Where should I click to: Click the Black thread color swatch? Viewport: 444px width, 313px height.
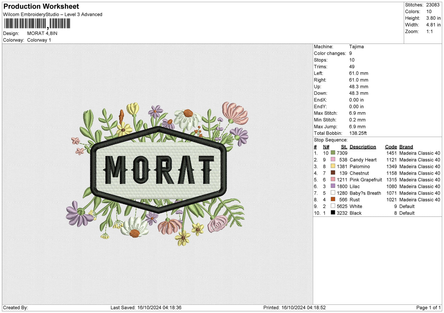tap(333, 213)
